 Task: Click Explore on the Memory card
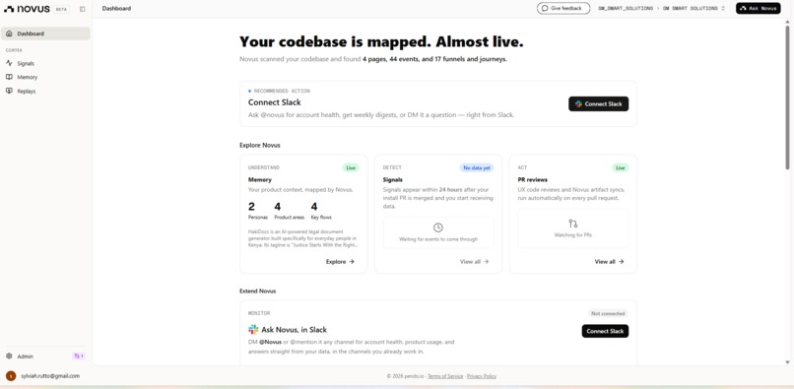pyautogui.click(x=340, y=262)
